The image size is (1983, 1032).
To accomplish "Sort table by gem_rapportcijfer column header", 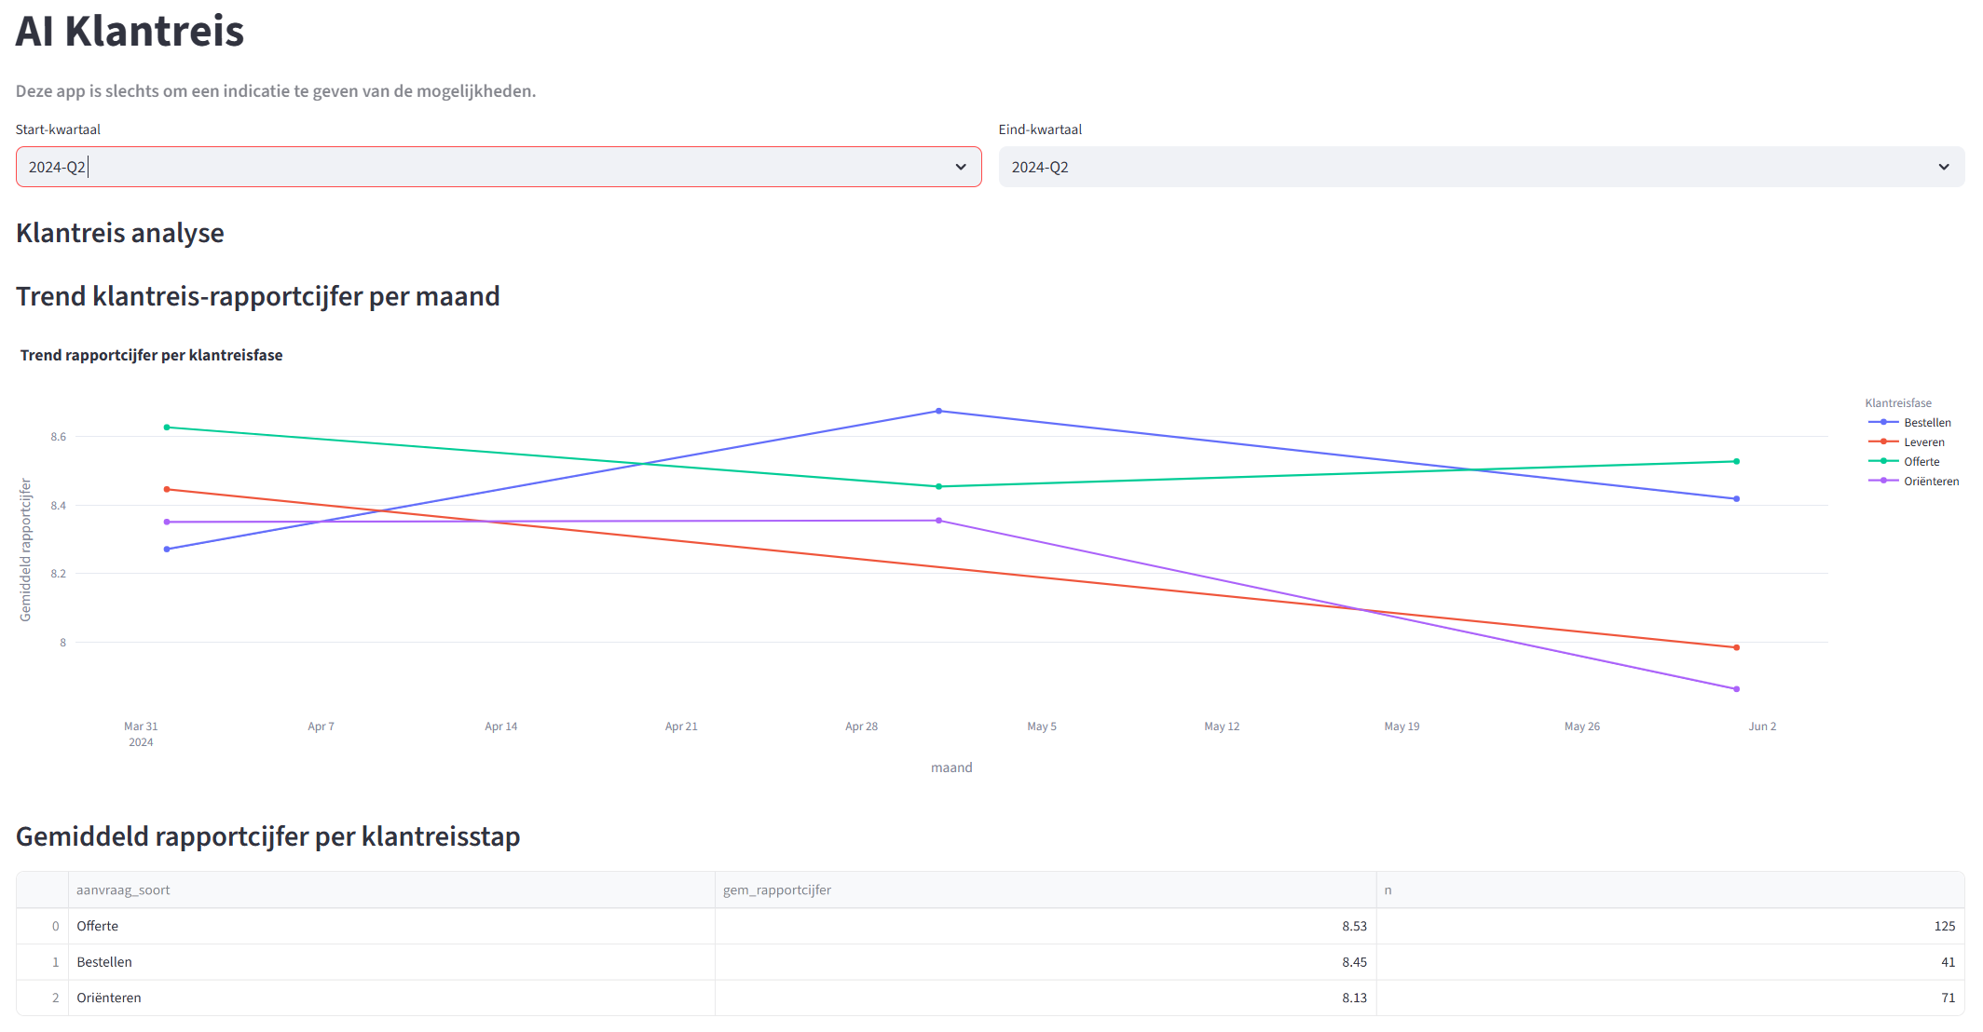I will [x=777, y=890].
